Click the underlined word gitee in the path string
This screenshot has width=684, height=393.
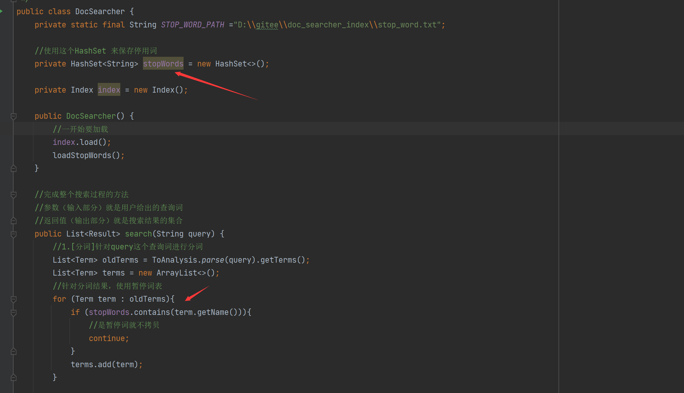click(x=267, y=25)
